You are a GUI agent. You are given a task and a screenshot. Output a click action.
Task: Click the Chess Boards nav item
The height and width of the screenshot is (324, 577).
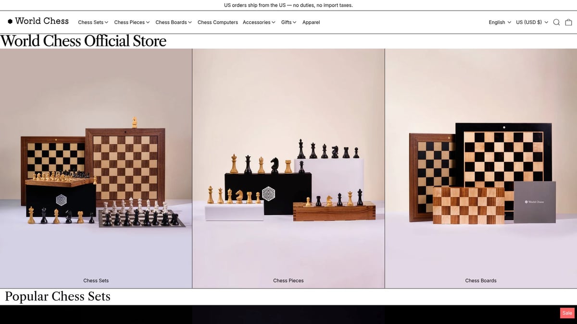click(173, 22)
